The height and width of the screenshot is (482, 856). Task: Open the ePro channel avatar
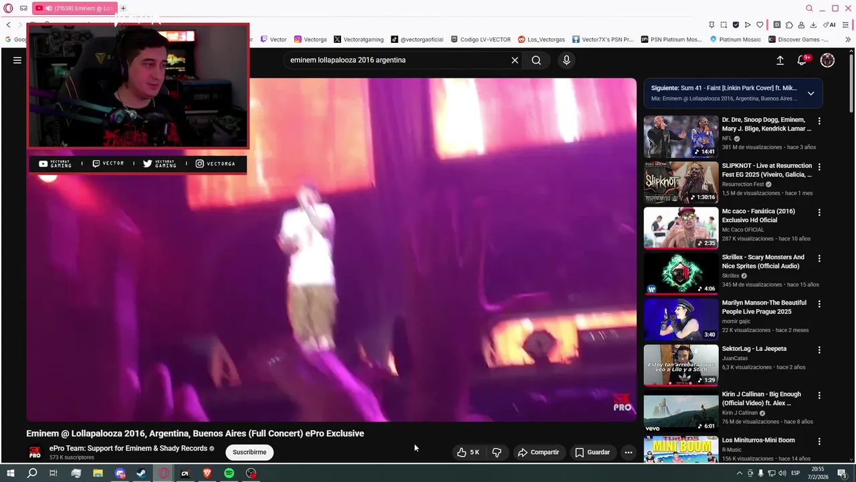(x=35, y=453)
